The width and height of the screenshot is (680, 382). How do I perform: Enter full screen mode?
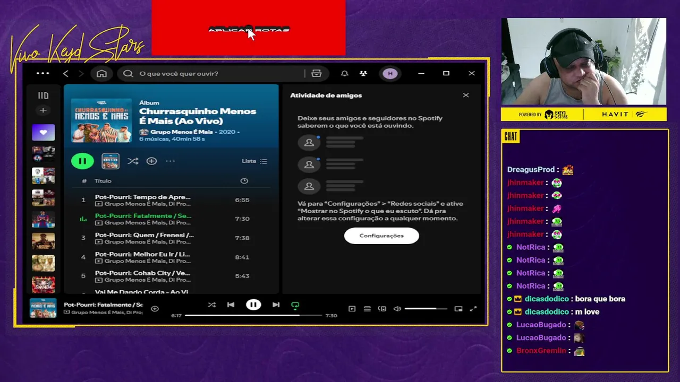(473, 309)
